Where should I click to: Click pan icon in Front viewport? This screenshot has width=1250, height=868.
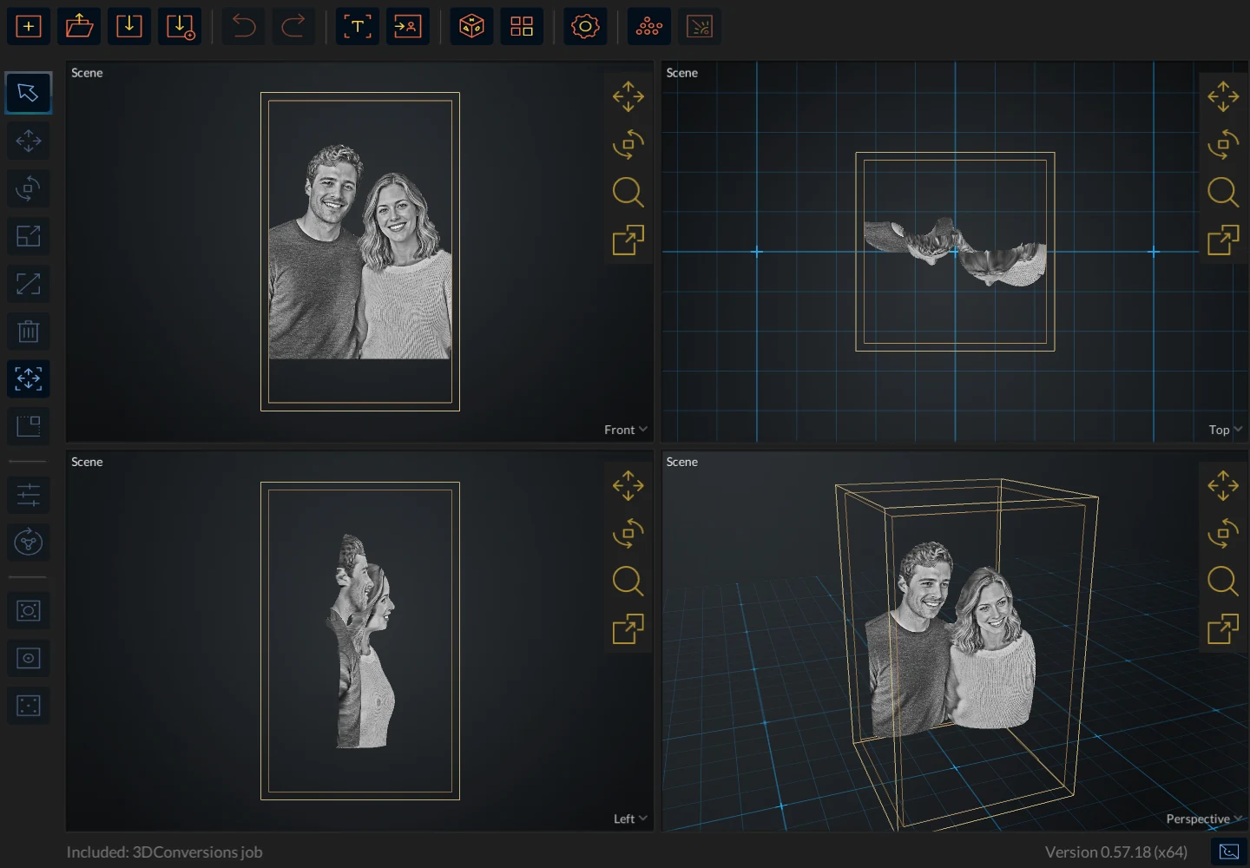628,96
